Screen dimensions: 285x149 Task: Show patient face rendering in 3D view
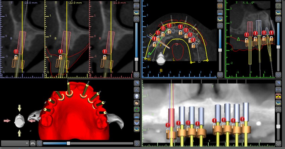click(x=137, y=103)
